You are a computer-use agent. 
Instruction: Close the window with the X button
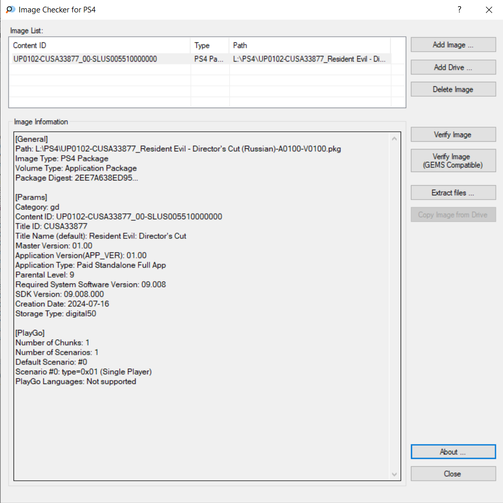pos(489,10)
